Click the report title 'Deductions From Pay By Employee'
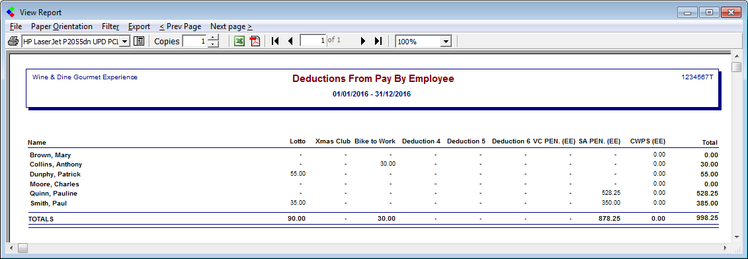Image resolution: width=748 pixels, height=259 pixels. click(373, 79)
